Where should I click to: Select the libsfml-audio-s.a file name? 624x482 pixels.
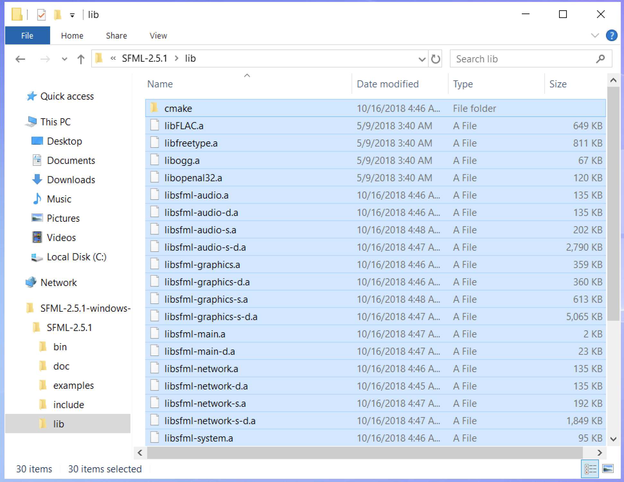click(x=200, y=230)
